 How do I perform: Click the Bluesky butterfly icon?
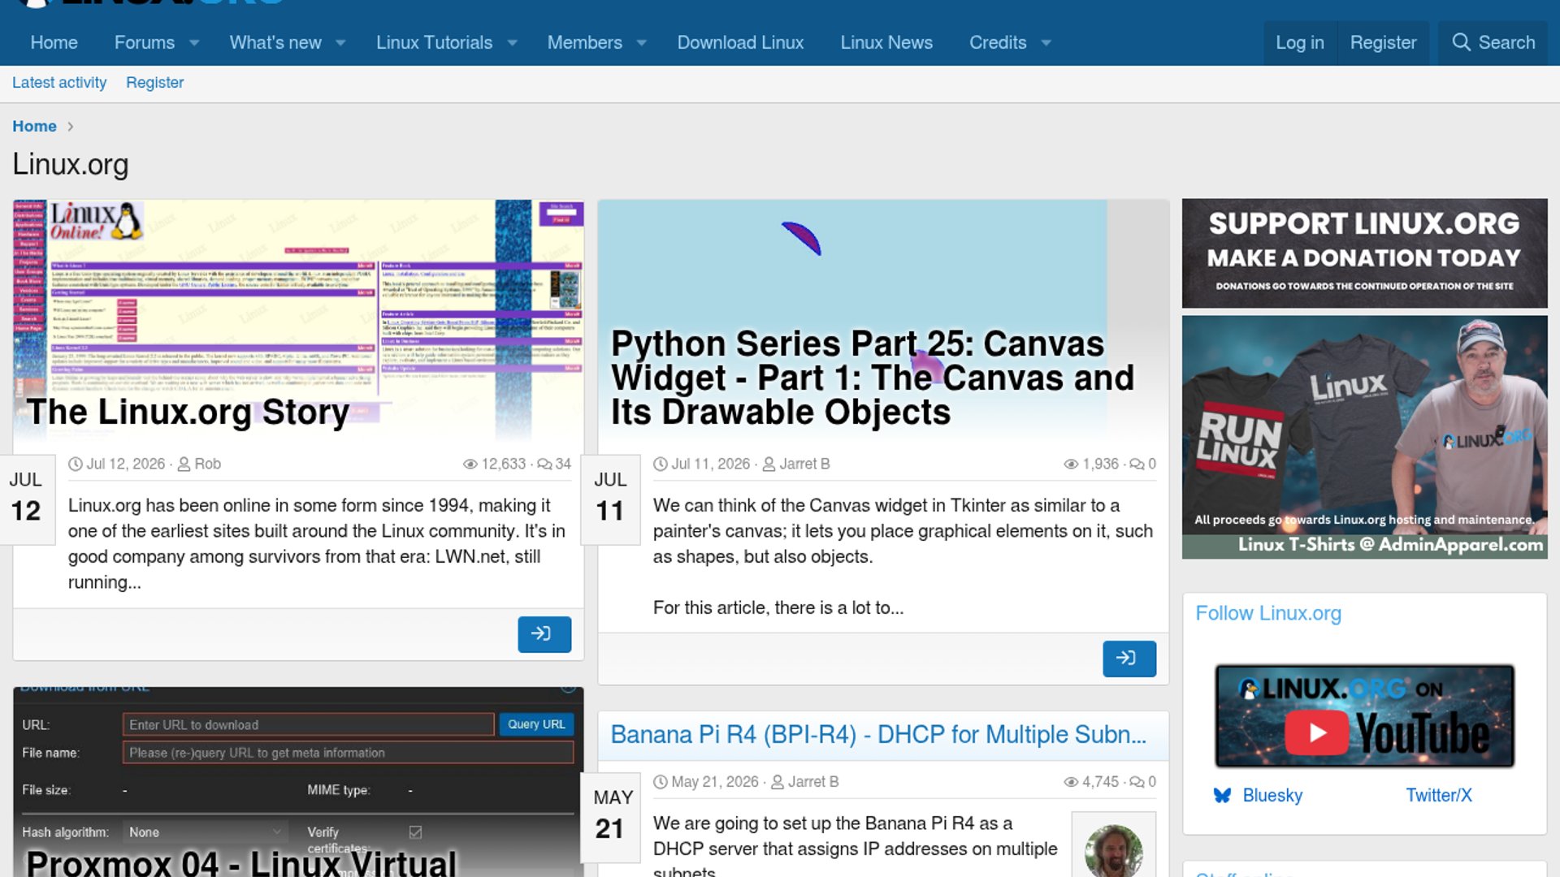[1222, 795]
